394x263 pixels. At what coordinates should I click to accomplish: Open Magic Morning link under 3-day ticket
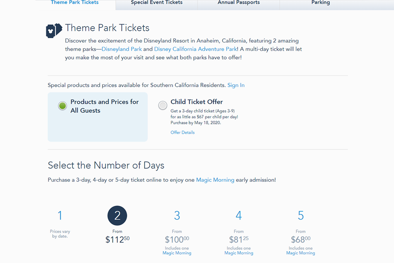pos(177,253)
